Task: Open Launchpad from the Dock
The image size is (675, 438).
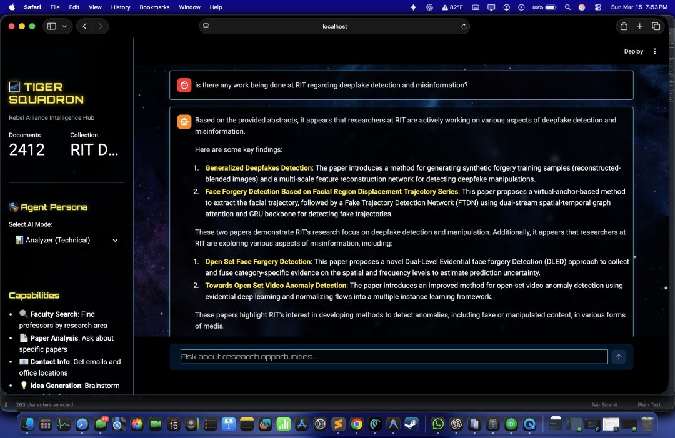Action: 46,424
